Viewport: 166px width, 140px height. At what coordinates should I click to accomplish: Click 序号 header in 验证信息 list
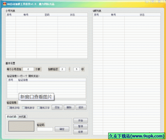tap(12, 80)
